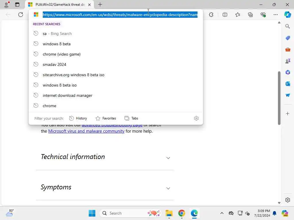Click the Edge profile icon

pos(7,4)
